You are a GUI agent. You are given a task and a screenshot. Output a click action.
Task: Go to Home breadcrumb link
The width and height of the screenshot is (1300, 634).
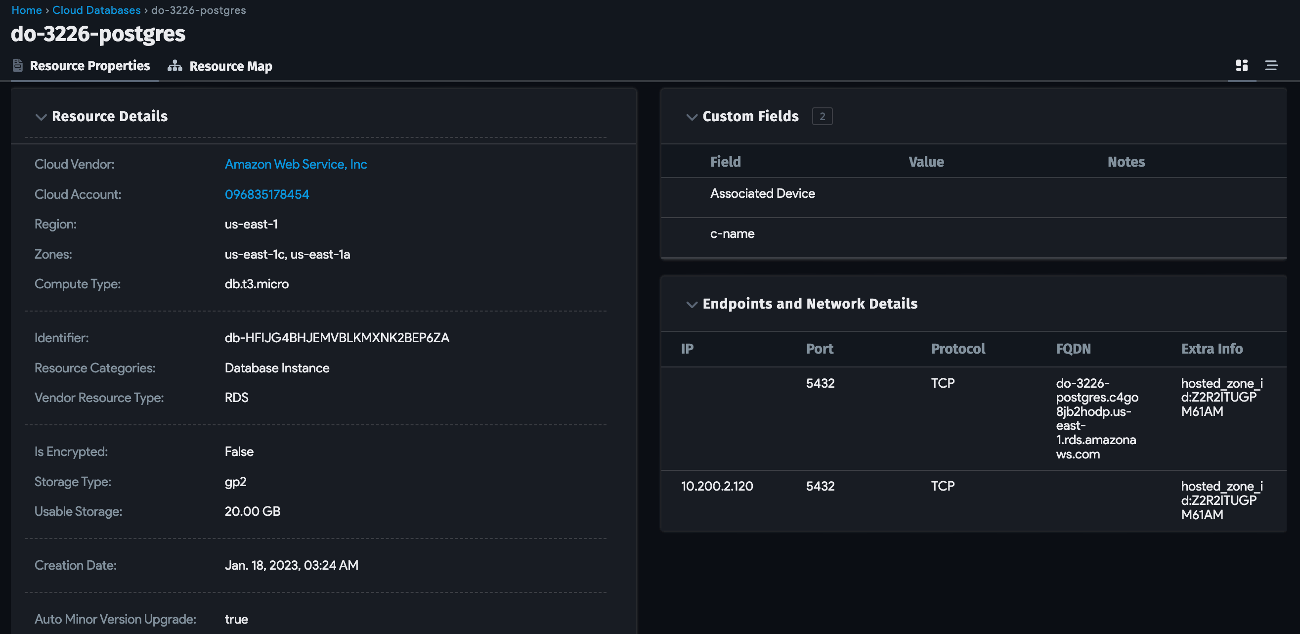26,10
